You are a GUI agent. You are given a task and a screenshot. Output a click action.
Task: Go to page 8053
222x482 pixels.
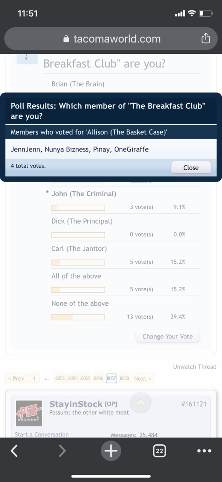coord(60,378)
